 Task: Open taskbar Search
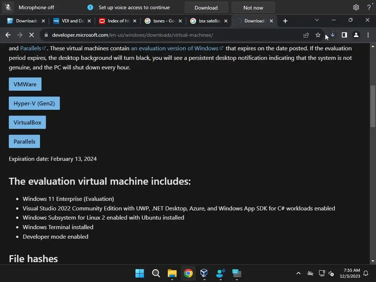point(156,273)
